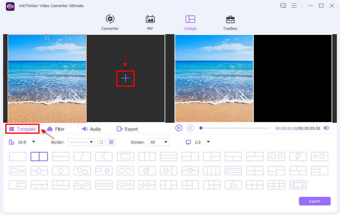This screenshot has width=340, height=215.
Task: Open the Collage tab
Action: click(x=190, y=22)
